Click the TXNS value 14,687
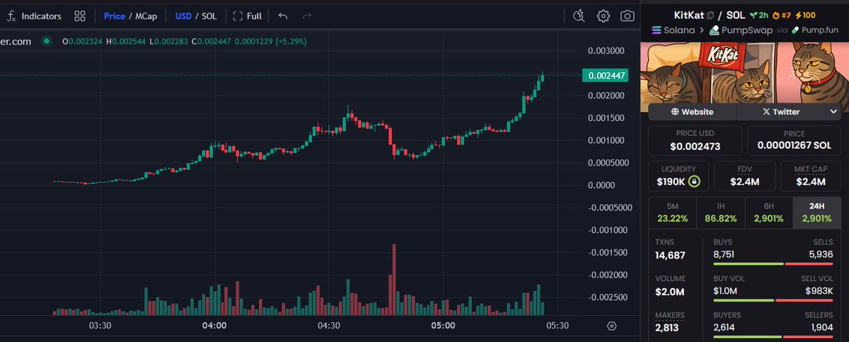Image resolution: width=849 pixels, height=342 pixels. [671, 255]
